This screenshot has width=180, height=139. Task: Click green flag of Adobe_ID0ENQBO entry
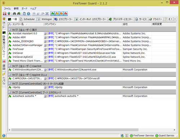pos(10,41)
